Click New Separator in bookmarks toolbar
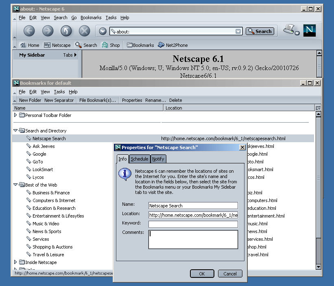Screen dimensions: 334x286 pos(59,100)
